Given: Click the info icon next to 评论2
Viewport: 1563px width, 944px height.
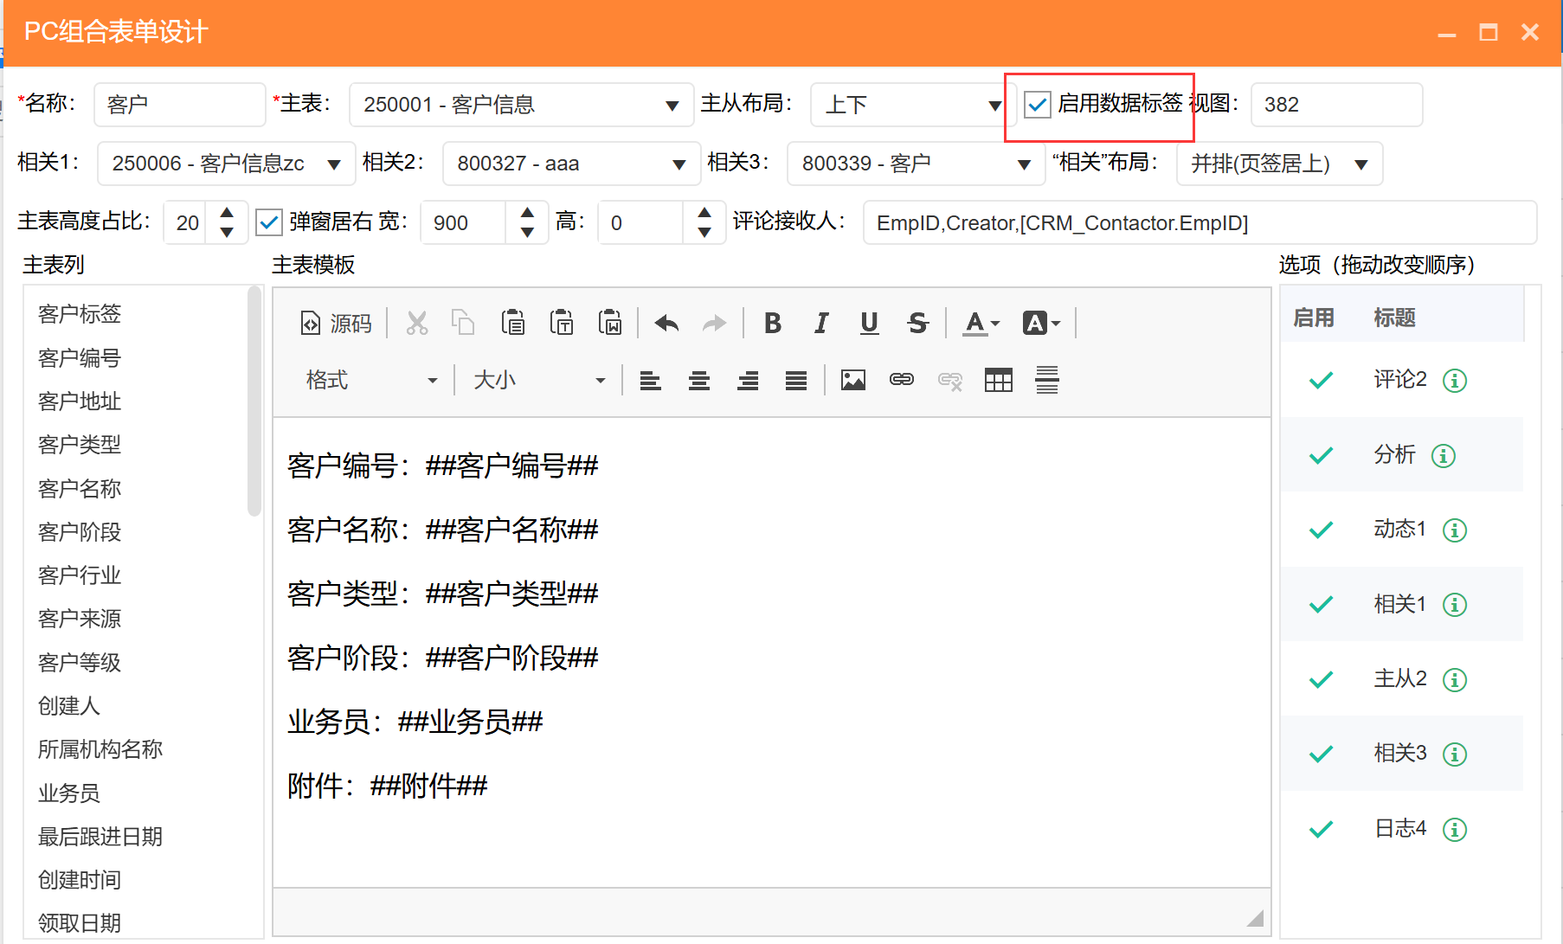Looking at the screenshot, I should [x=1455, y=381].
